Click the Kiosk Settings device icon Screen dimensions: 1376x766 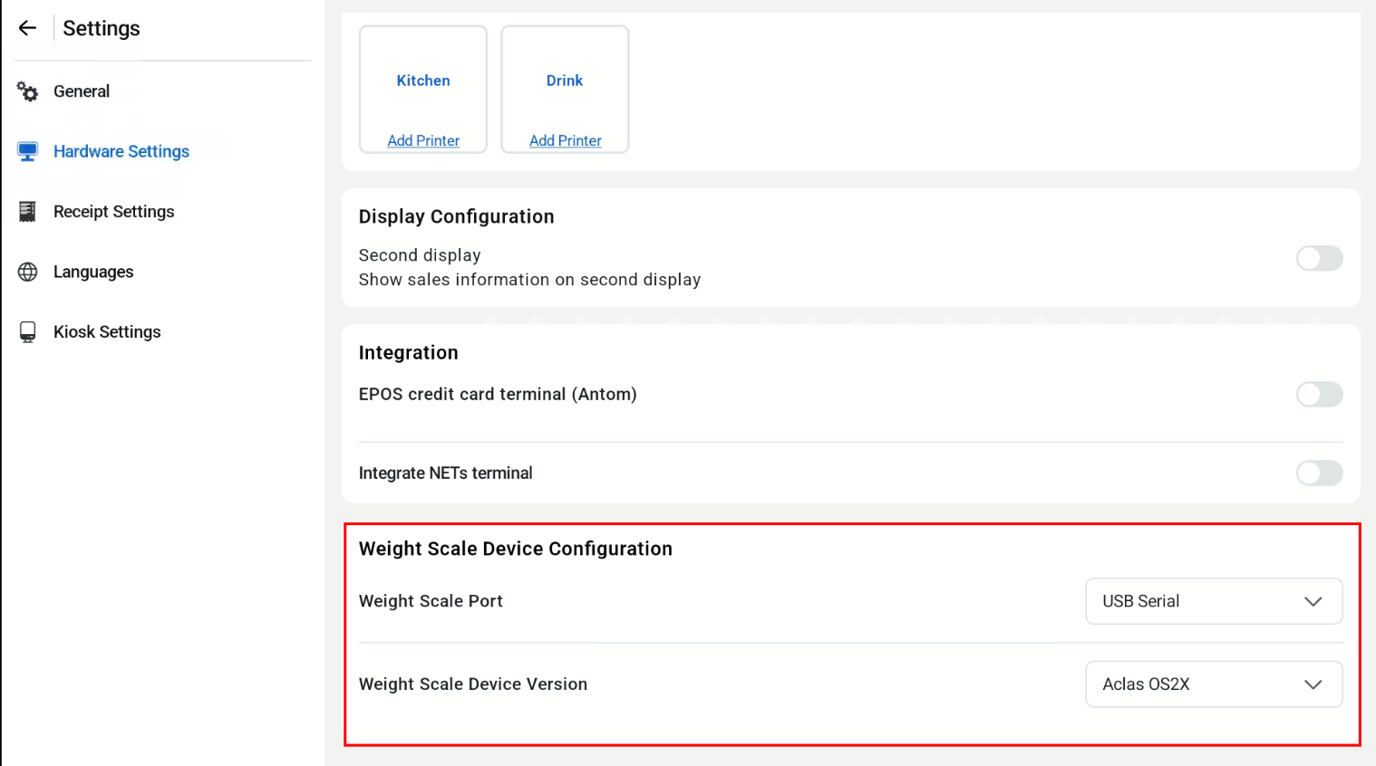tap(28, 332)
